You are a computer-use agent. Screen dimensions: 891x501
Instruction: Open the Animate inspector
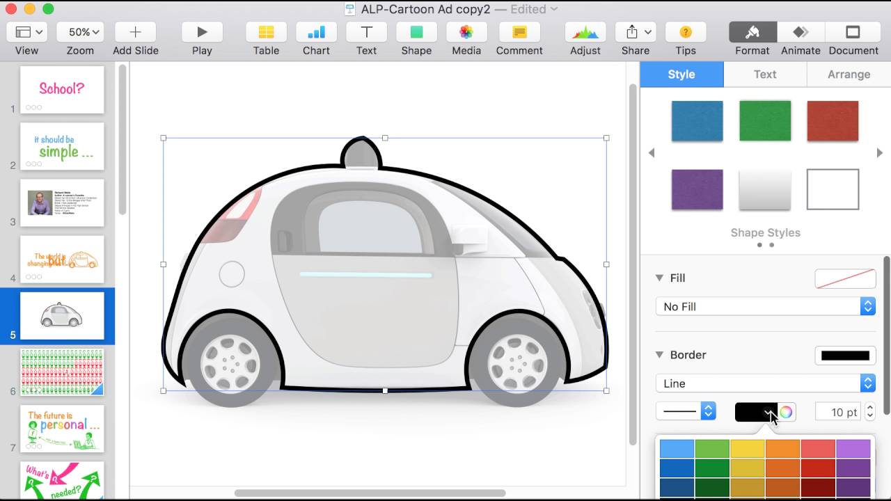[801, 32]
